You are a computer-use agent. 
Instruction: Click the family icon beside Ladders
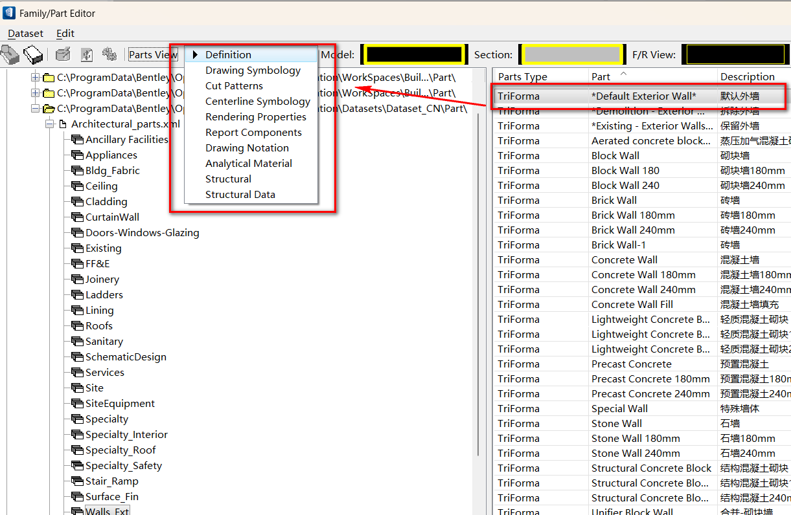tap(78, 294)
